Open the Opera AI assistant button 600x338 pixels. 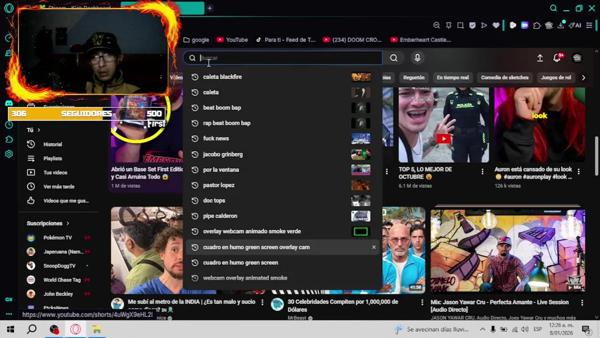tap(575, 25)
